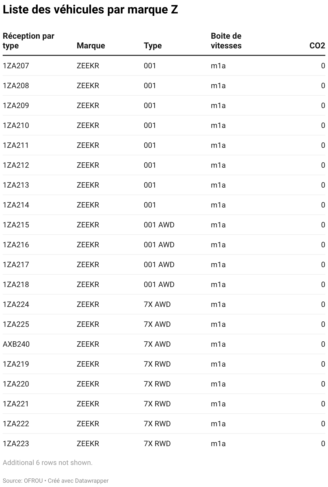Click the Type column header
Viewport: 328px width, 487px height.
(x=152, y=46)
